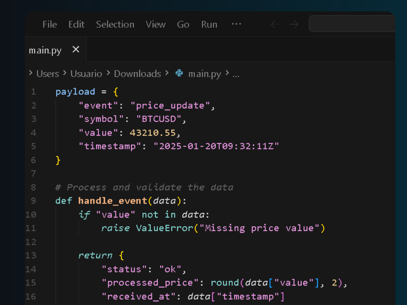The width and height of the screenshot is (407, 305).
Task: Click the "price_update" string
Action: [170, 106]
